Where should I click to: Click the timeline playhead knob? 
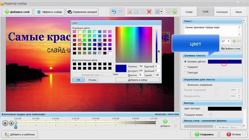pyautogui.click(x=16, y=122)
